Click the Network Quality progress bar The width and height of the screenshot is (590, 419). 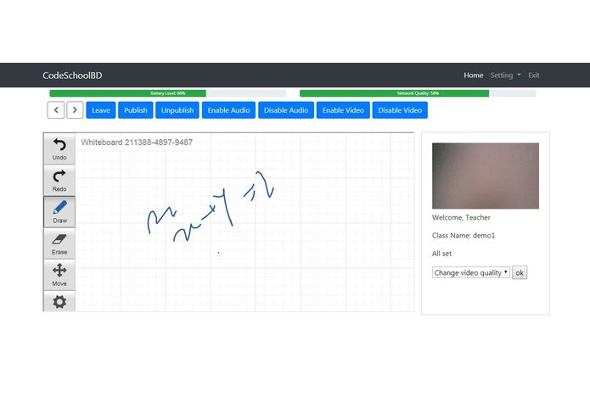(418, 93)
